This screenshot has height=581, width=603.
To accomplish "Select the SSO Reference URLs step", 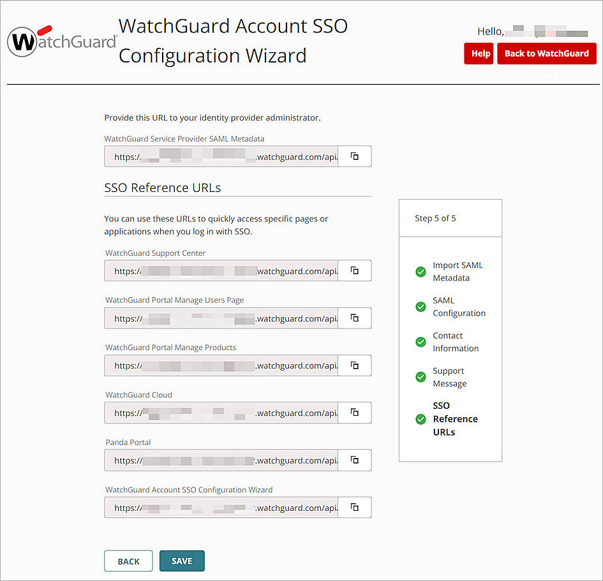I will [x=456, y=419].
